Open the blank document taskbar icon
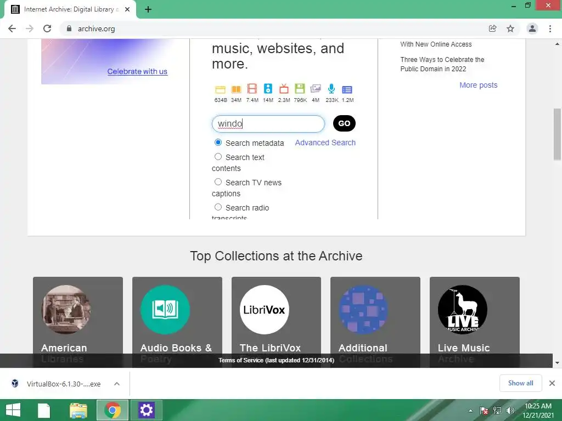 tap(44, 410)
